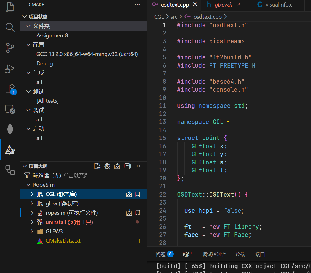Open the Remote Explorer view

pos(10,109)
